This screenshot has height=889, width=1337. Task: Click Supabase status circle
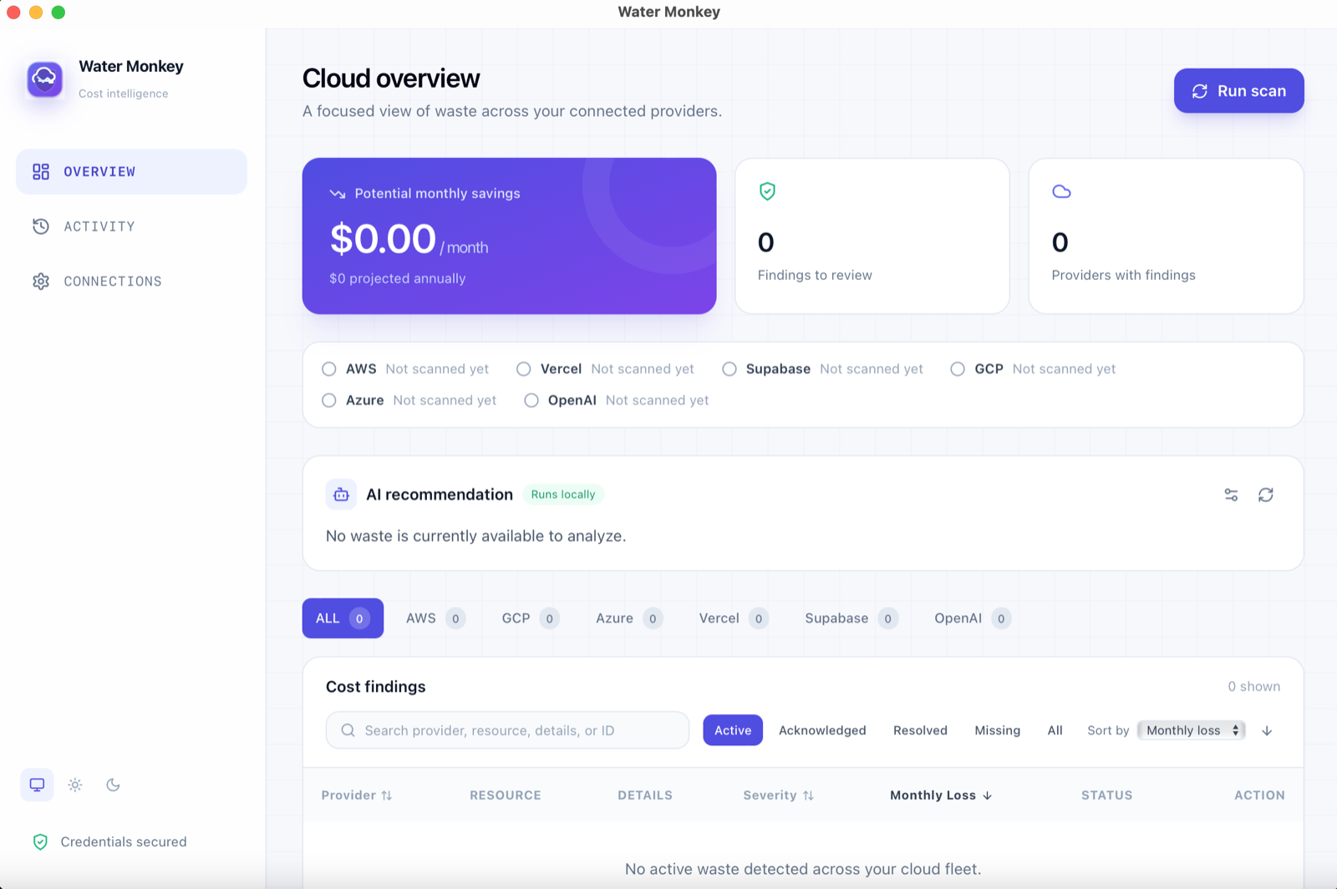coord(730,368)
